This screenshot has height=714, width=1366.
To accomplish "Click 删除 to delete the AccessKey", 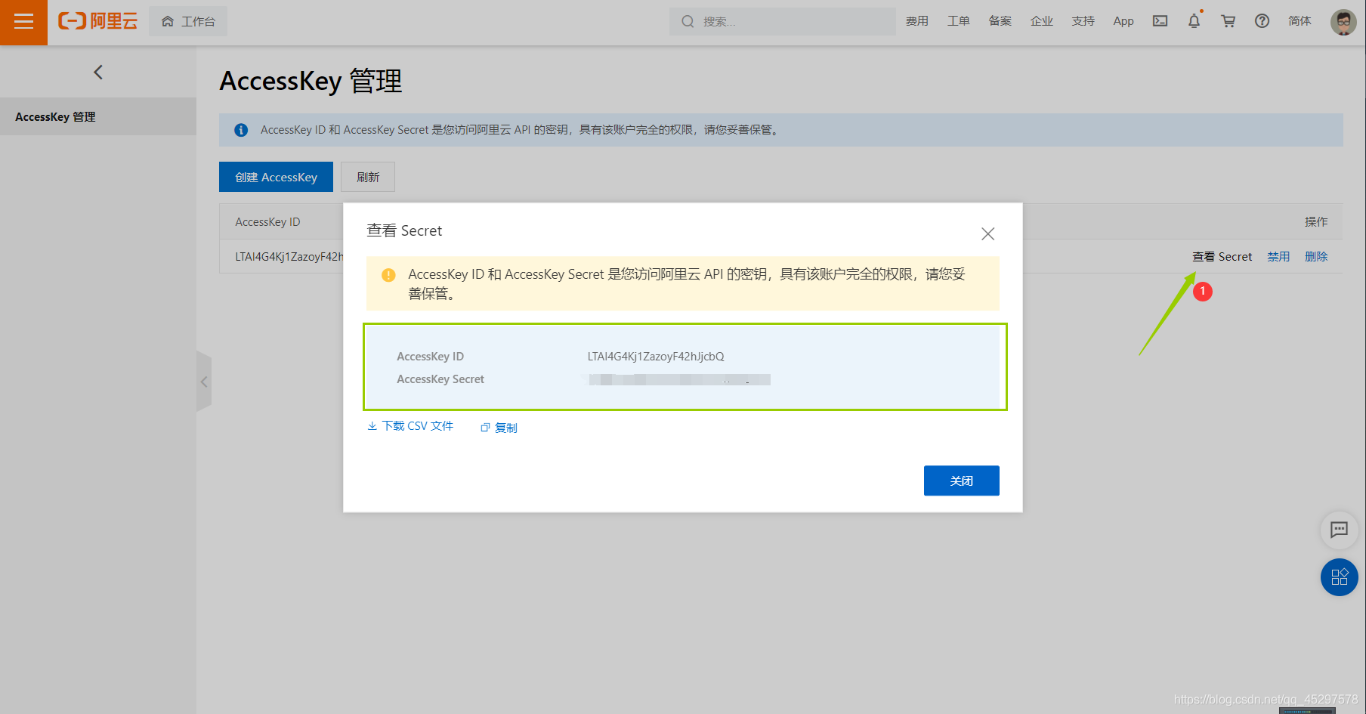I will (1316, 257).
